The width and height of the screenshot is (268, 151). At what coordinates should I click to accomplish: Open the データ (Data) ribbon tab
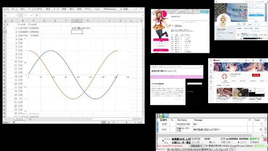(56, 9)
